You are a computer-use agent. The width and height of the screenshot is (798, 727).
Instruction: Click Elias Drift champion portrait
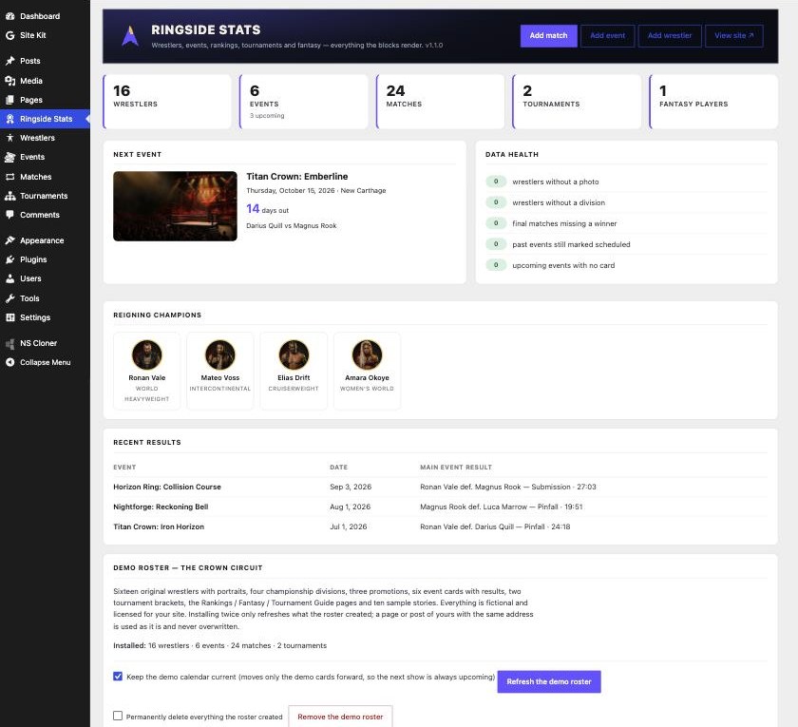click(x=294, y=354)
